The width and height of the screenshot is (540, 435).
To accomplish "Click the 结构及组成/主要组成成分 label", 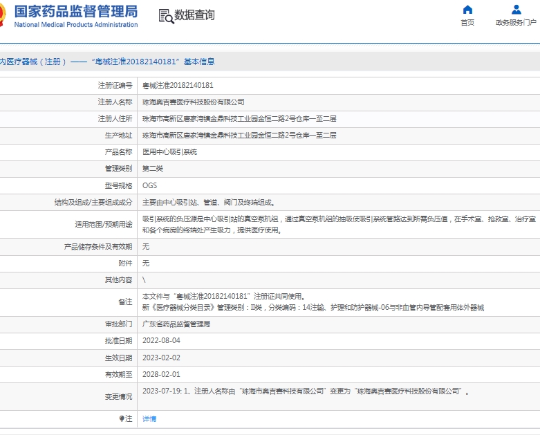I will tap(93, 202).
